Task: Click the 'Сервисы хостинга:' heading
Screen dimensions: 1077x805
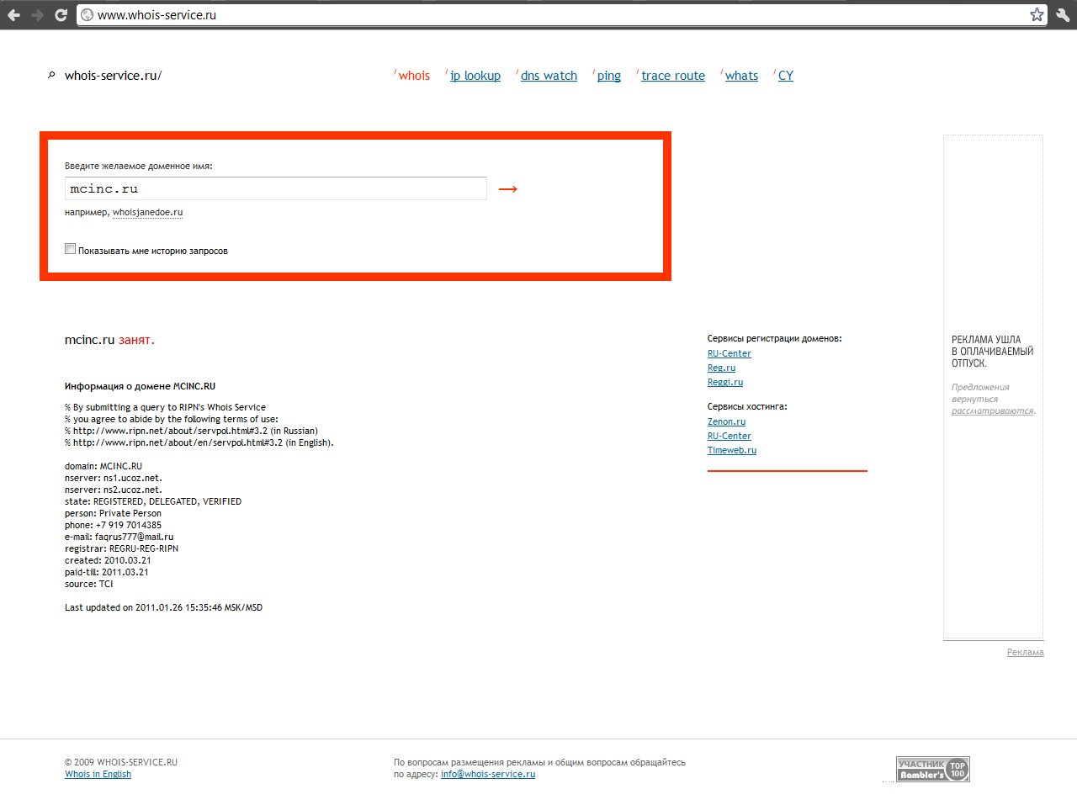Action: [747, 407]
